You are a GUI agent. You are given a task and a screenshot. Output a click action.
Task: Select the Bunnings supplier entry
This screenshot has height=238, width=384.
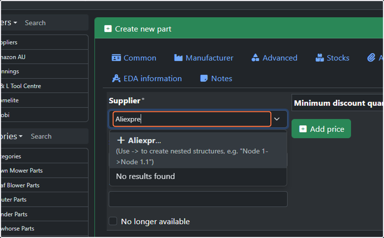tap(44, 71)
